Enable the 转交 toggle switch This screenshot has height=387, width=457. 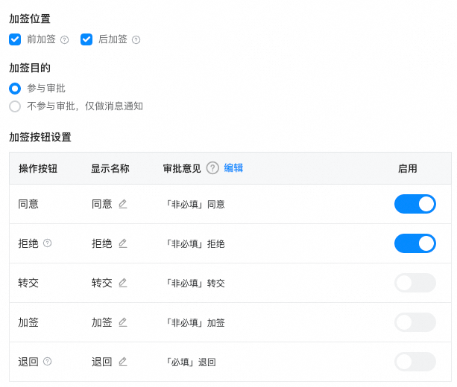pos(415,283)
